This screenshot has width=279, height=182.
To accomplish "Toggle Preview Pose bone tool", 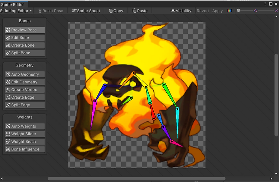I will 25,30.
